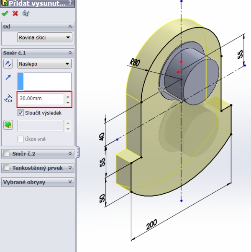Enable the Tenkostěnný prvek checkbox
This screenshot has height=252, width=251.
tap(6, 168)
